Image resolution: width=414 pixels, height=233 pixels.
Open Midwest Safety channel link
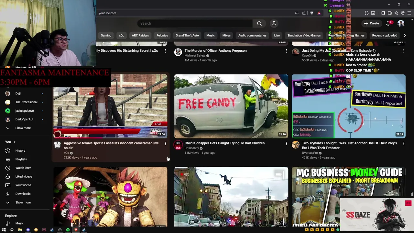click(x=195, y=56)
